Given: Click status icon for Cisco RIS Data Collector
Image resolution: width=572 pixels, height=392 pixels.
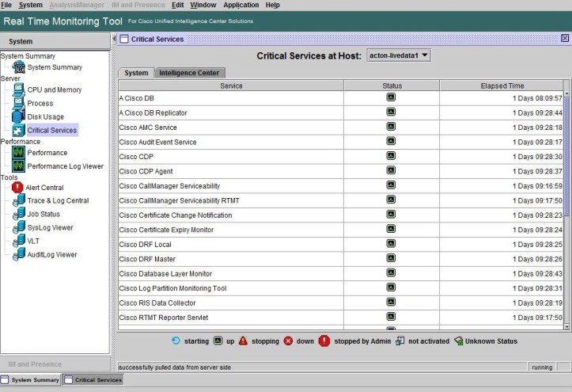Looking at the screenshot, I should (x=391, y=302).
